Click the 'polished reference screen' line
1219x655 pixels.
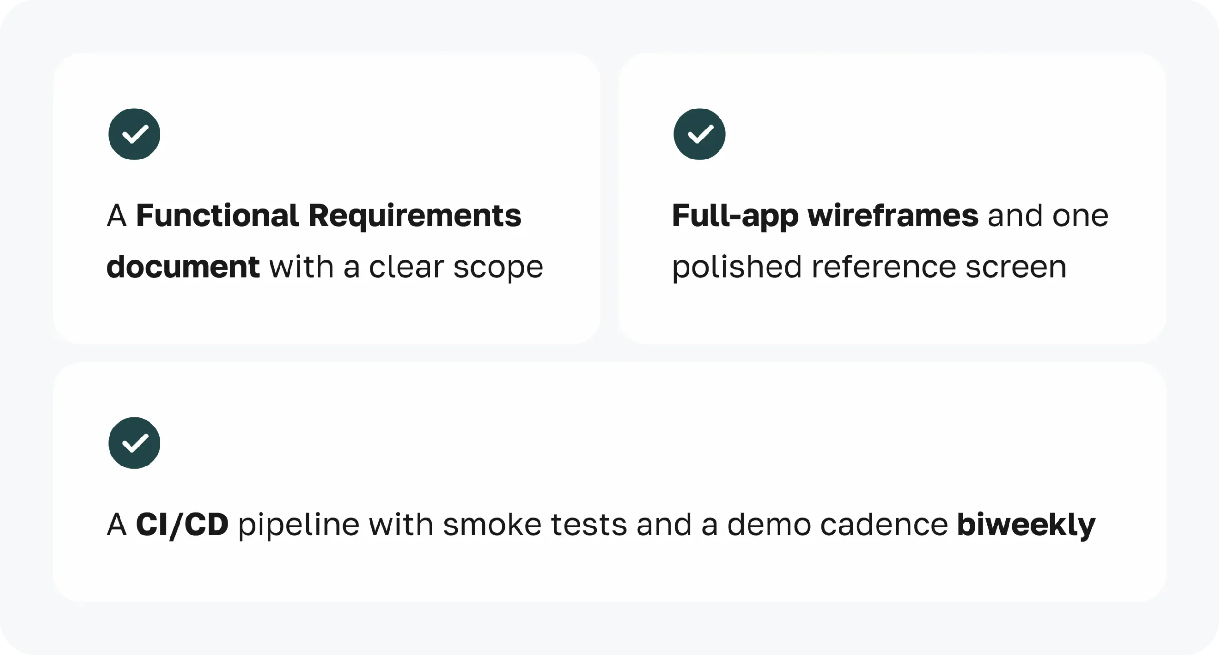[869, 267]
